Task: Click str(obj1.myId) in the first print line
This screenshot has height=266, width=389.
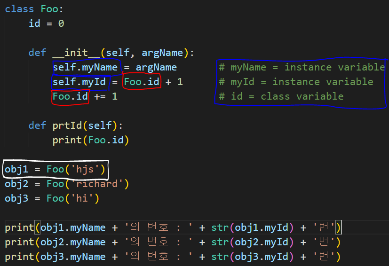Action: [x=253, y=227]
